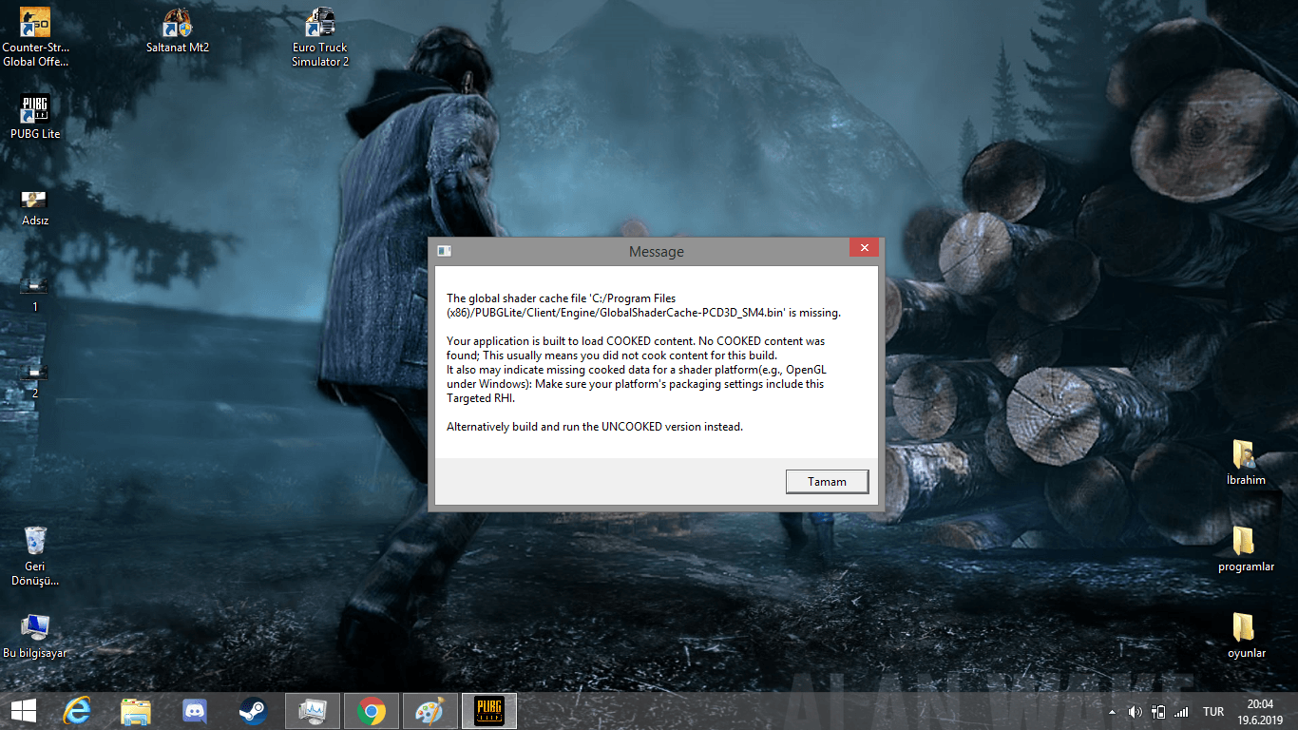Select the desktop file named 2
Image resolution: width=1298 pixels, height=730 pixels.
coord(35,379)
